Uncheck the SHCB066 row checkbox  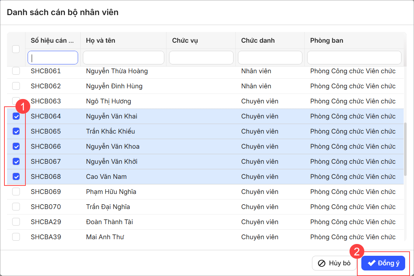[x=16, y=146]
